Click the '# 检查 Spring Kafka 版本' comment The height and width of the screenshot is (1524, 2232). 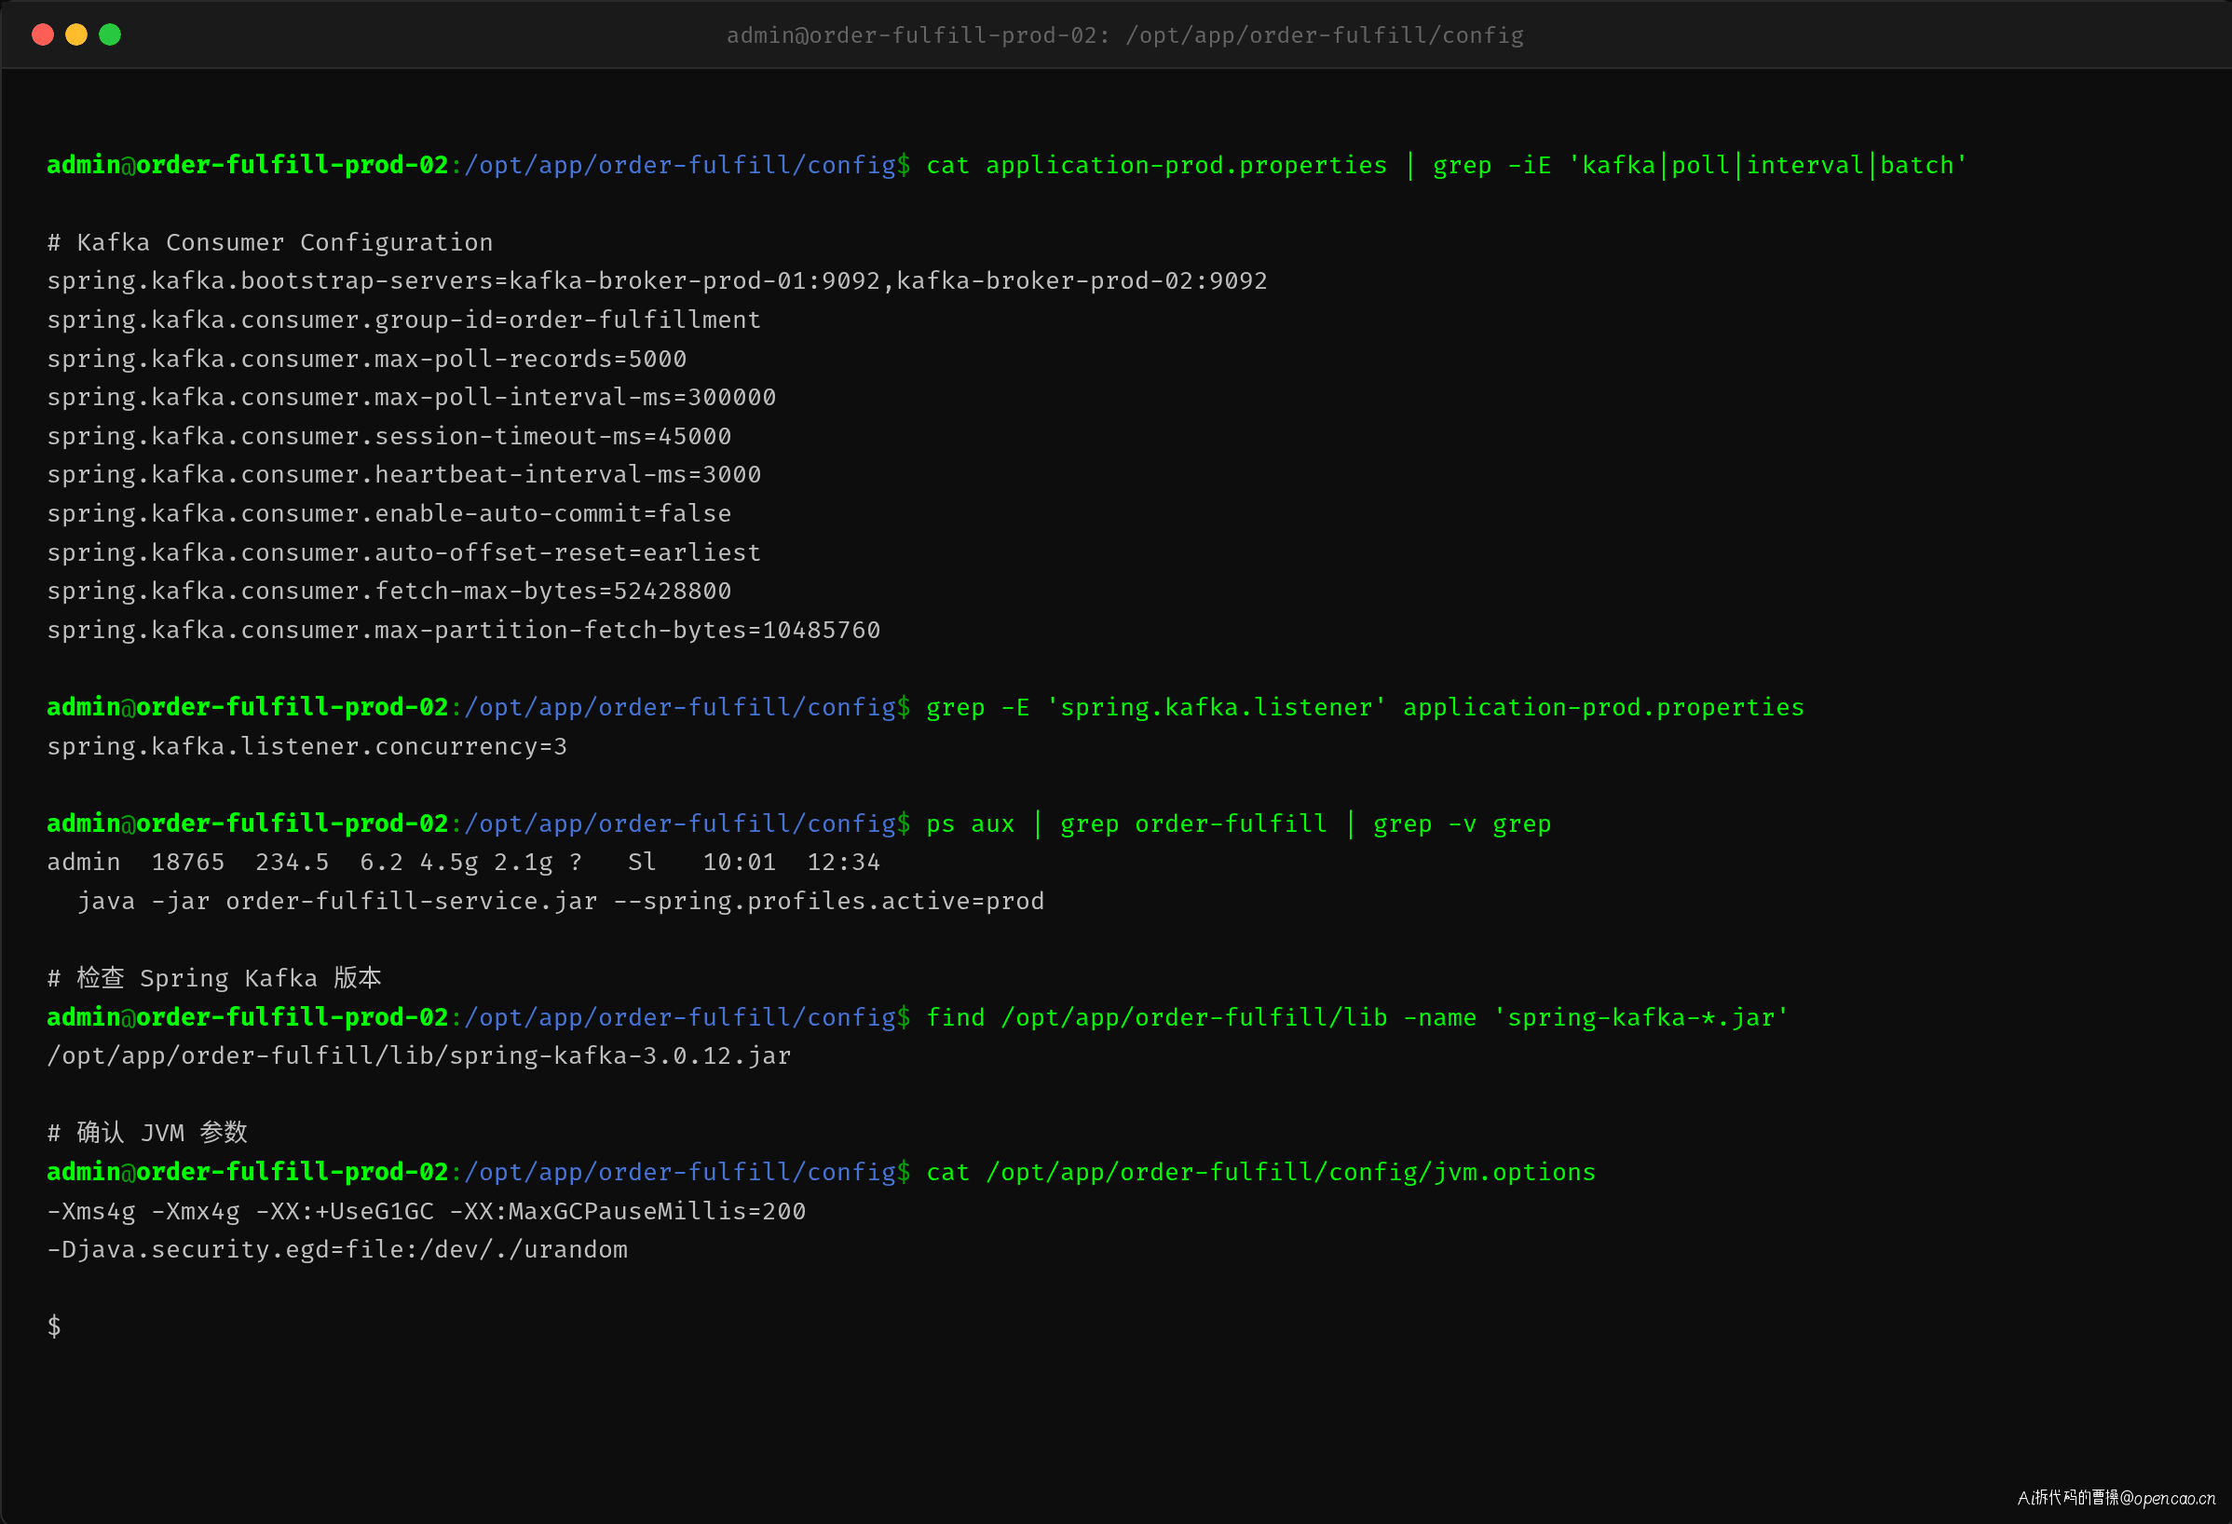214,977
